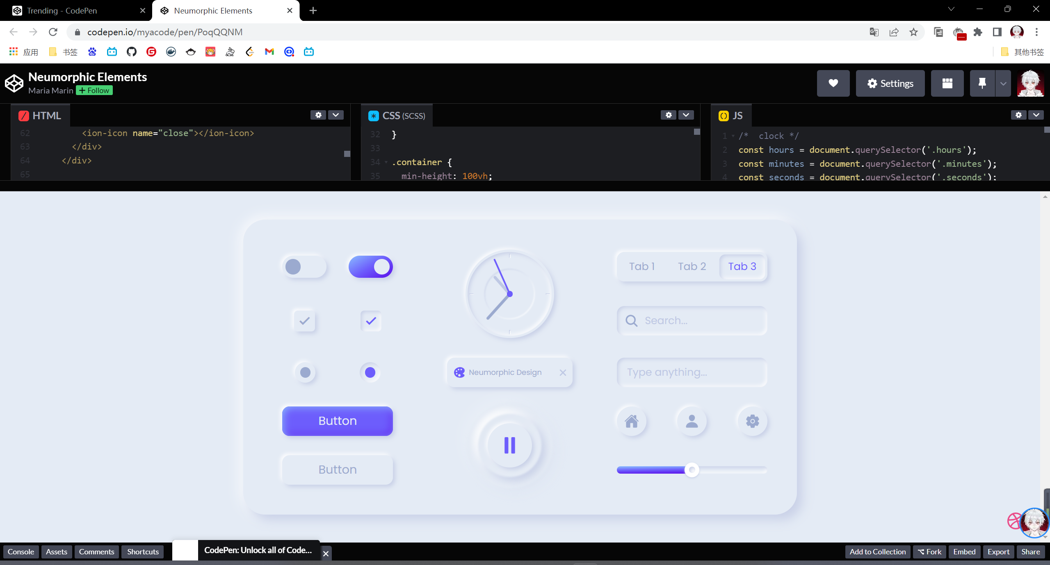Close the Neumorphic Design chip
The width and height of the screenshot is (1050, 565).
pos(563,372)
